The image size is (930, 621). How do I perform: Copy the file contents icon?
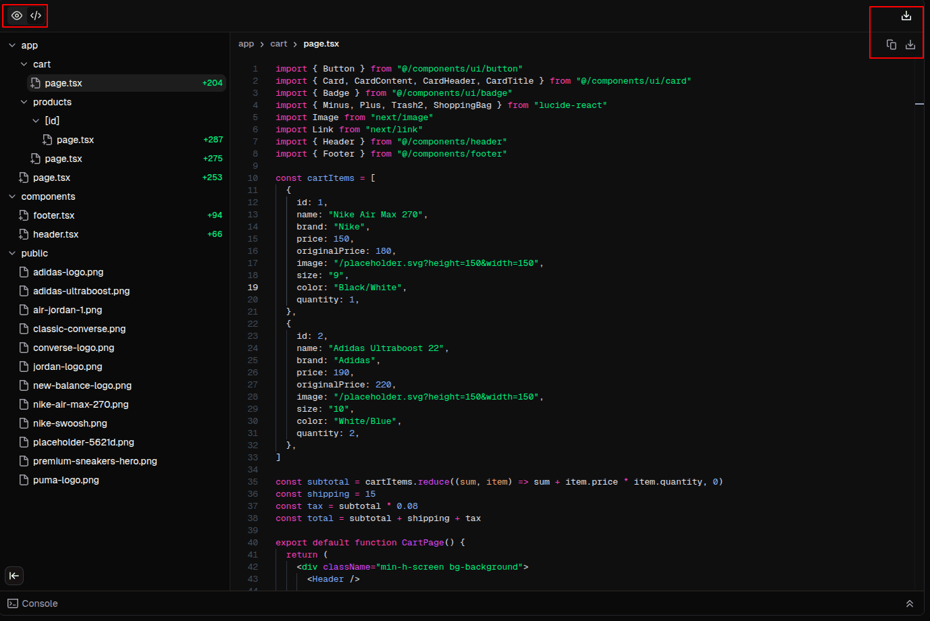click(891, 45)
